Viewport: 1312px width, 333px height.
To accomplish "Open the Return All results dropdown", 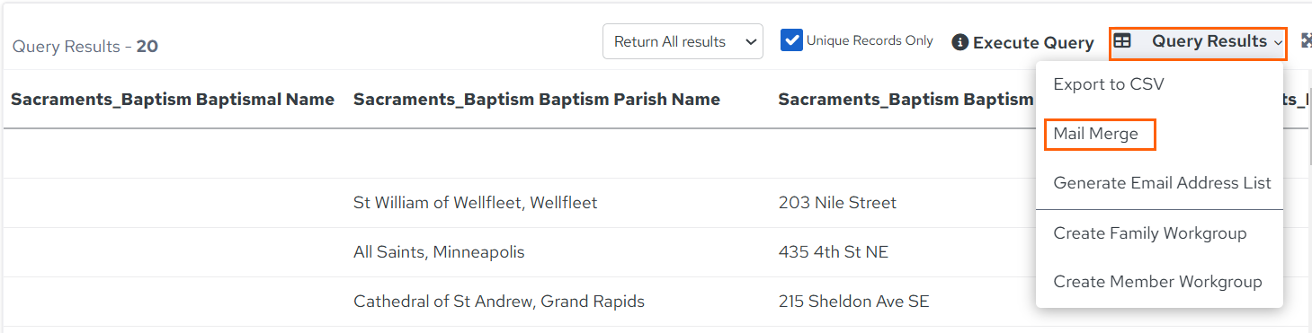I will click(x=683, y=41).
